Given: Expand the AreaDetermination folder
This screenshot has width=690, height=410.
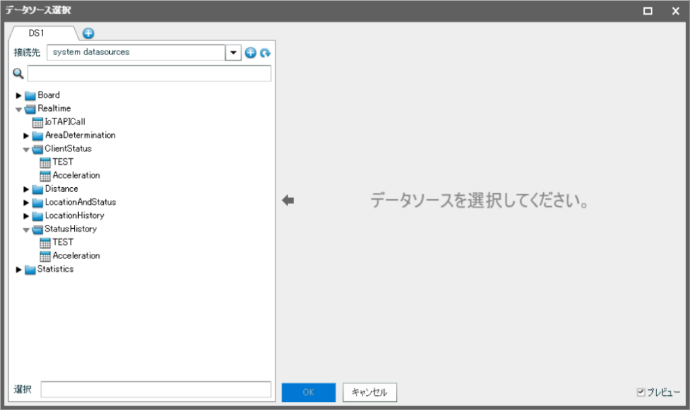Looking at the screenshot, I should [x=26, y=135].
